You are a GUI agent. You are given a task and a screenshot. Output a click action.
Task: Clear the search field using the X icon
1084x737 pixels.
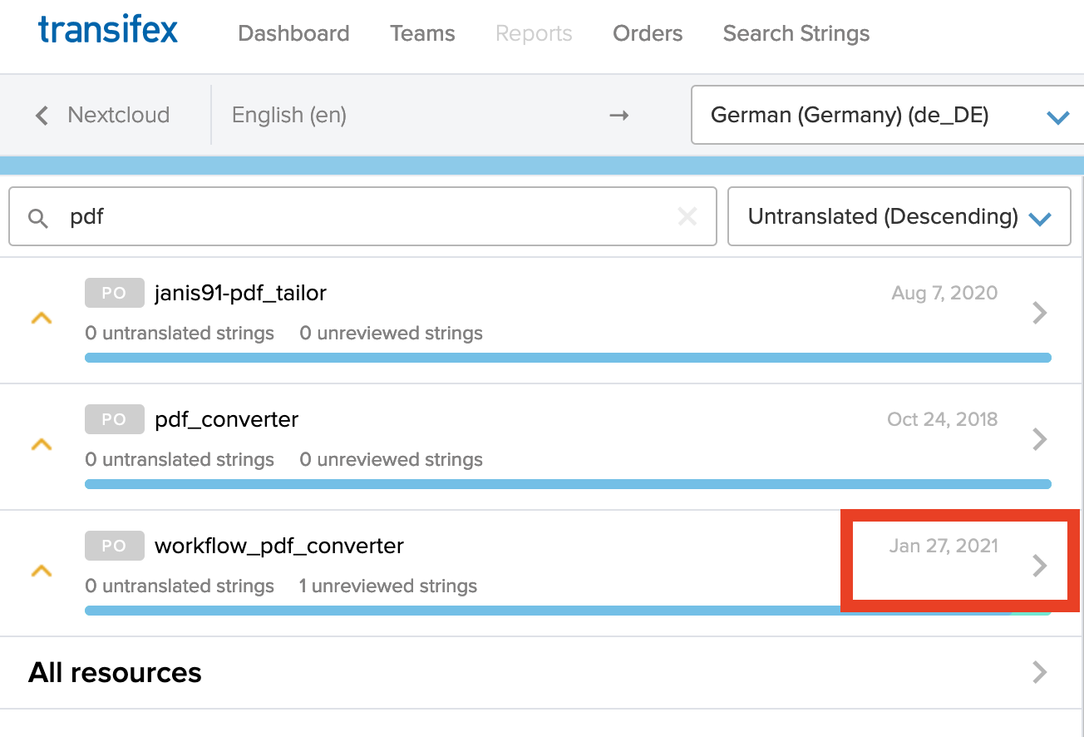pyautogui.click(x=687, y=217)
